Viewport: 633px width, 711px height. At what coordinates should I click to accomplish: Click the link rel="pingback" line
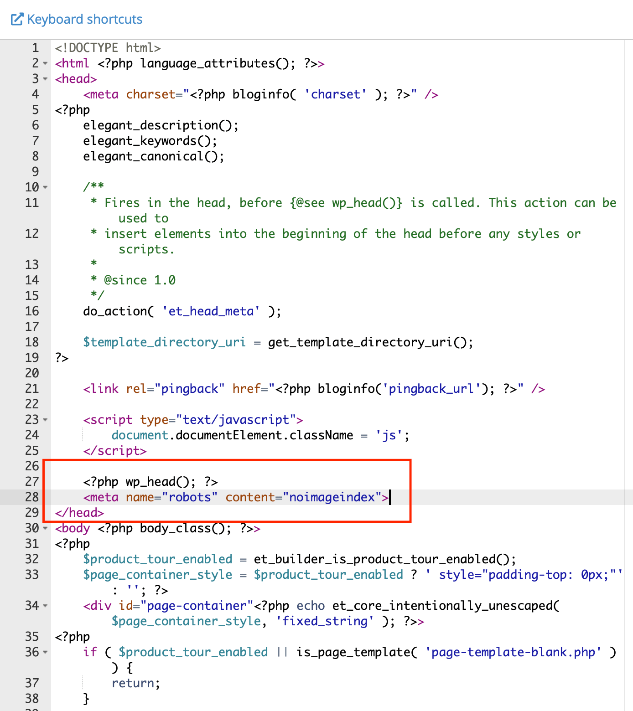click(314, 389)
